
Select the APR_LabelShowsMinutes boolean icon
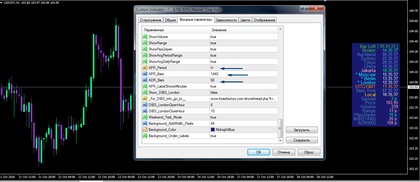[145, 86]
